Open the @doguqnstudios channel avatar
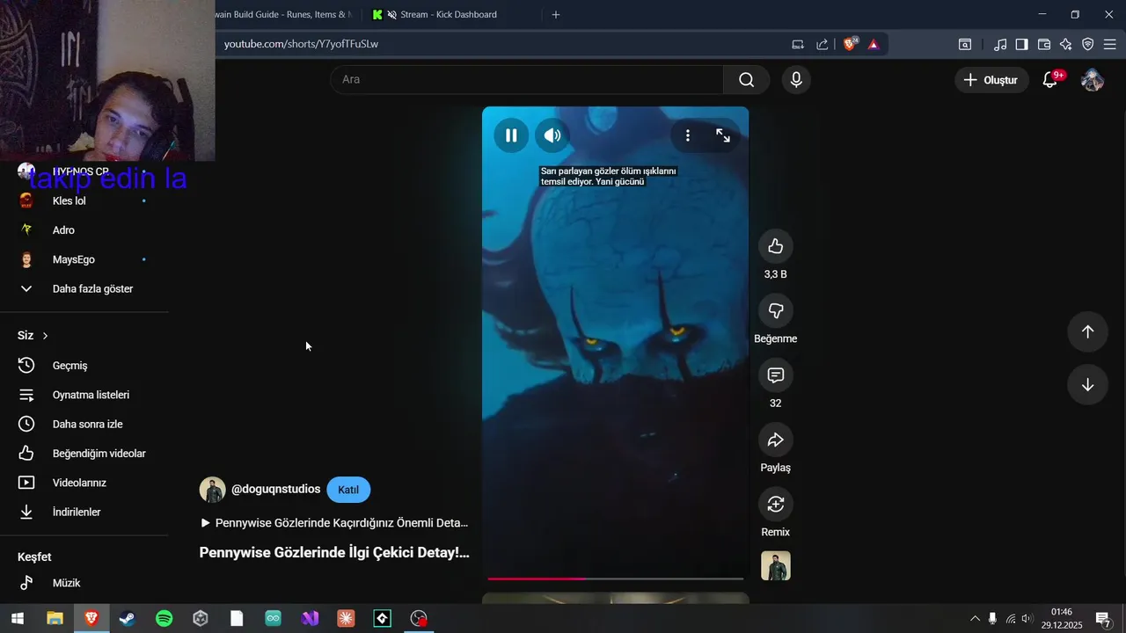 [x=213, y=490]
